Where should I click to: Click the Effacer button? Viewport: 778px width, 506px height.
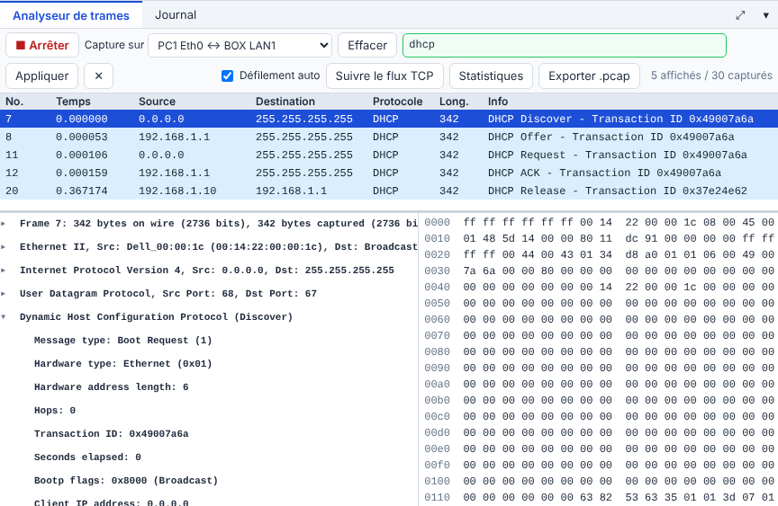coord(367,45)
